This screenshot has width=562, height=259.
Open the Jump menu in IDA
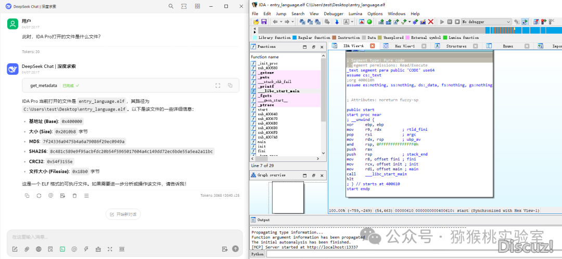(281, 13)
